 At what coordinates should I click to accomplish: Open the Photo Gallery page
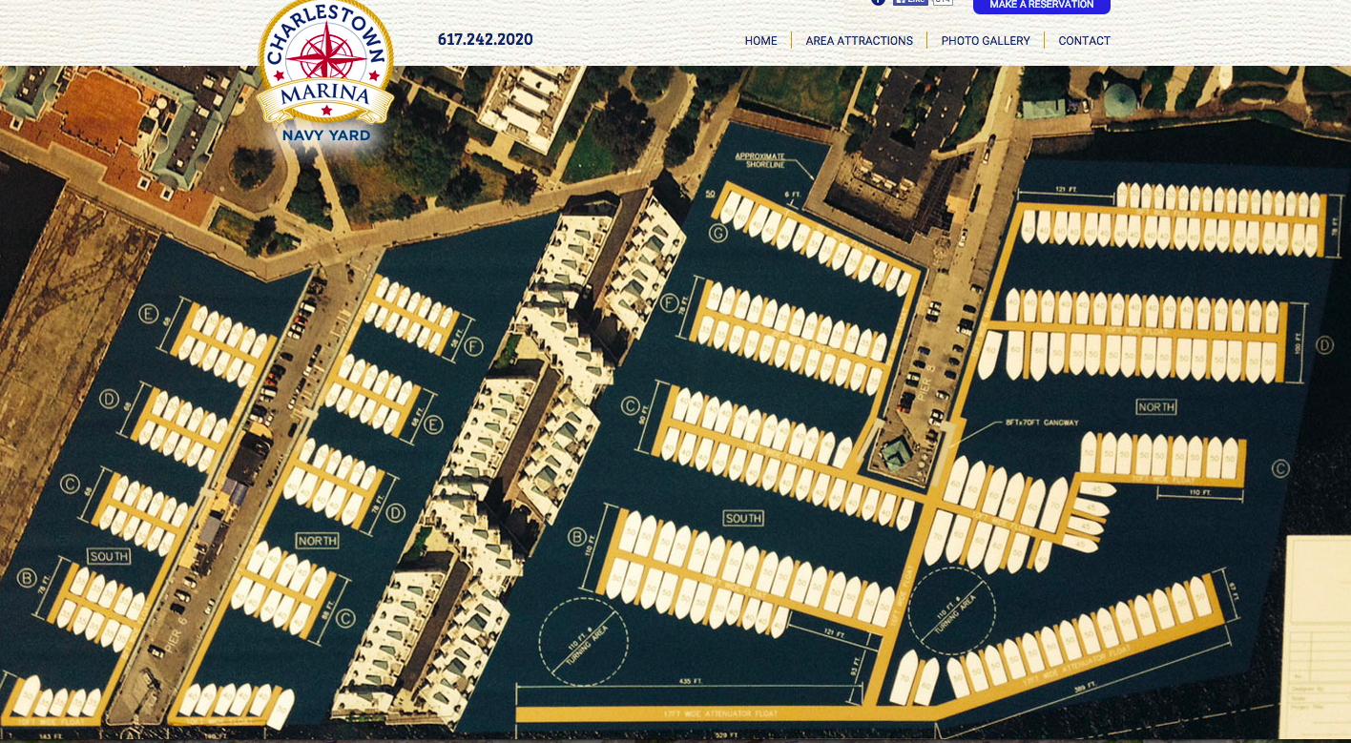tap(986, 41)
